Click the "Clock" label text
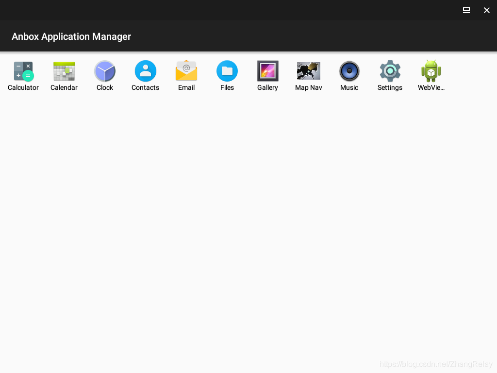 [105, 87]
